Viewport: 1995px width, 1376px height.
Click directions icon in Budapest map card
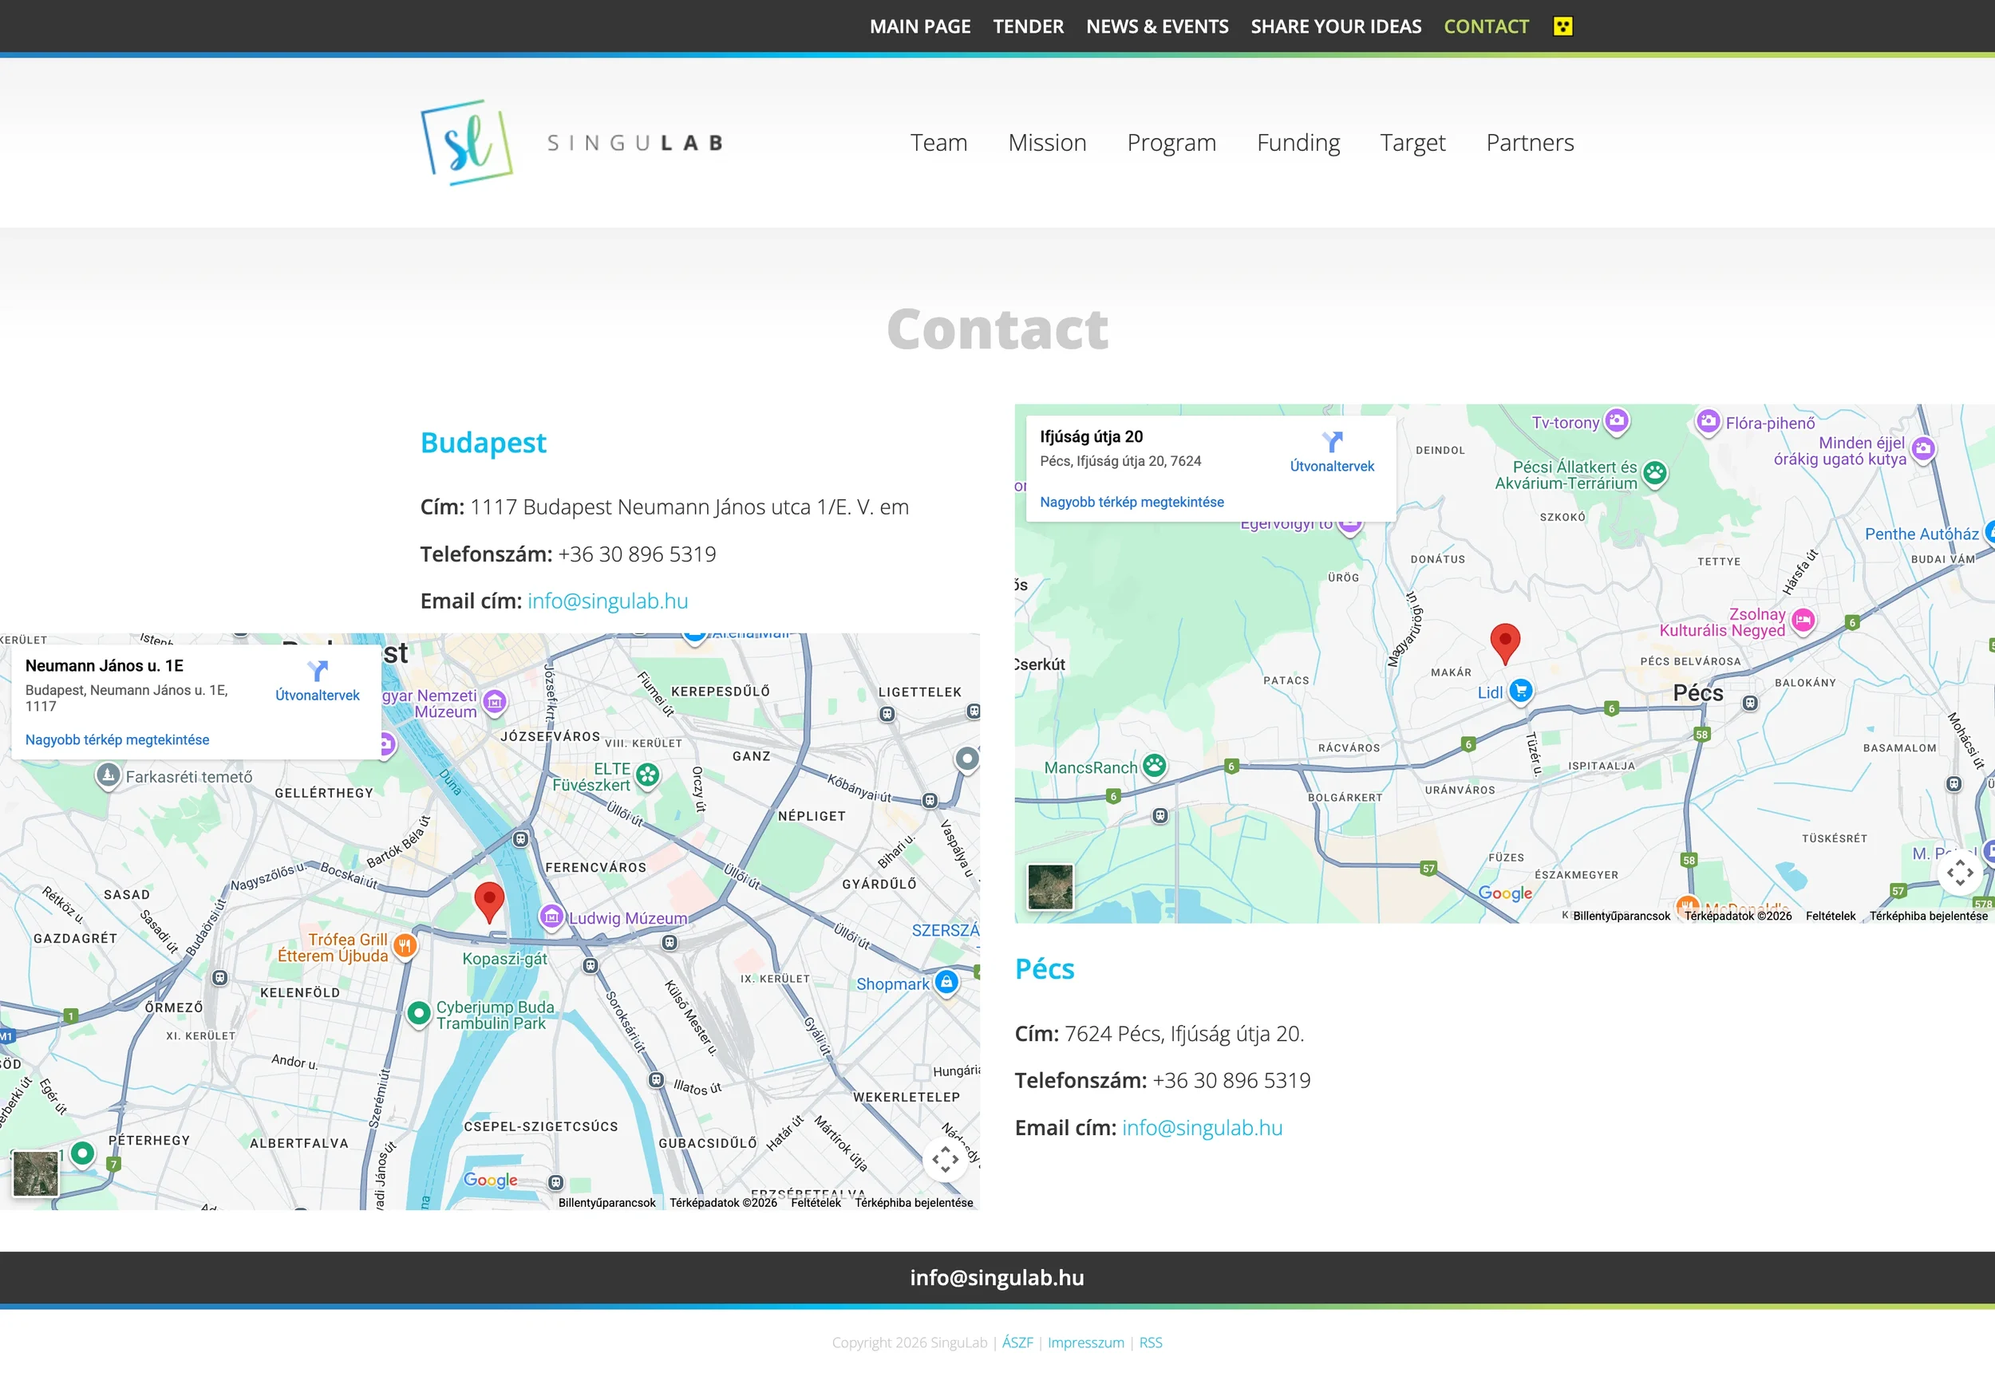[x=318, y=671]
